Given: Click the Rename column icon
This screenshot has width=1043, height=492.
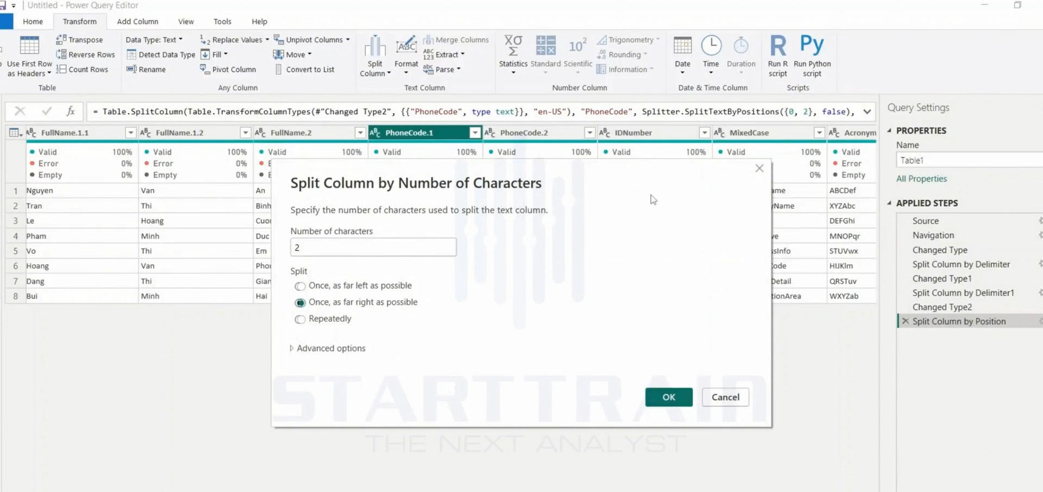Looking at the screenshot, I should coord(131,69).
